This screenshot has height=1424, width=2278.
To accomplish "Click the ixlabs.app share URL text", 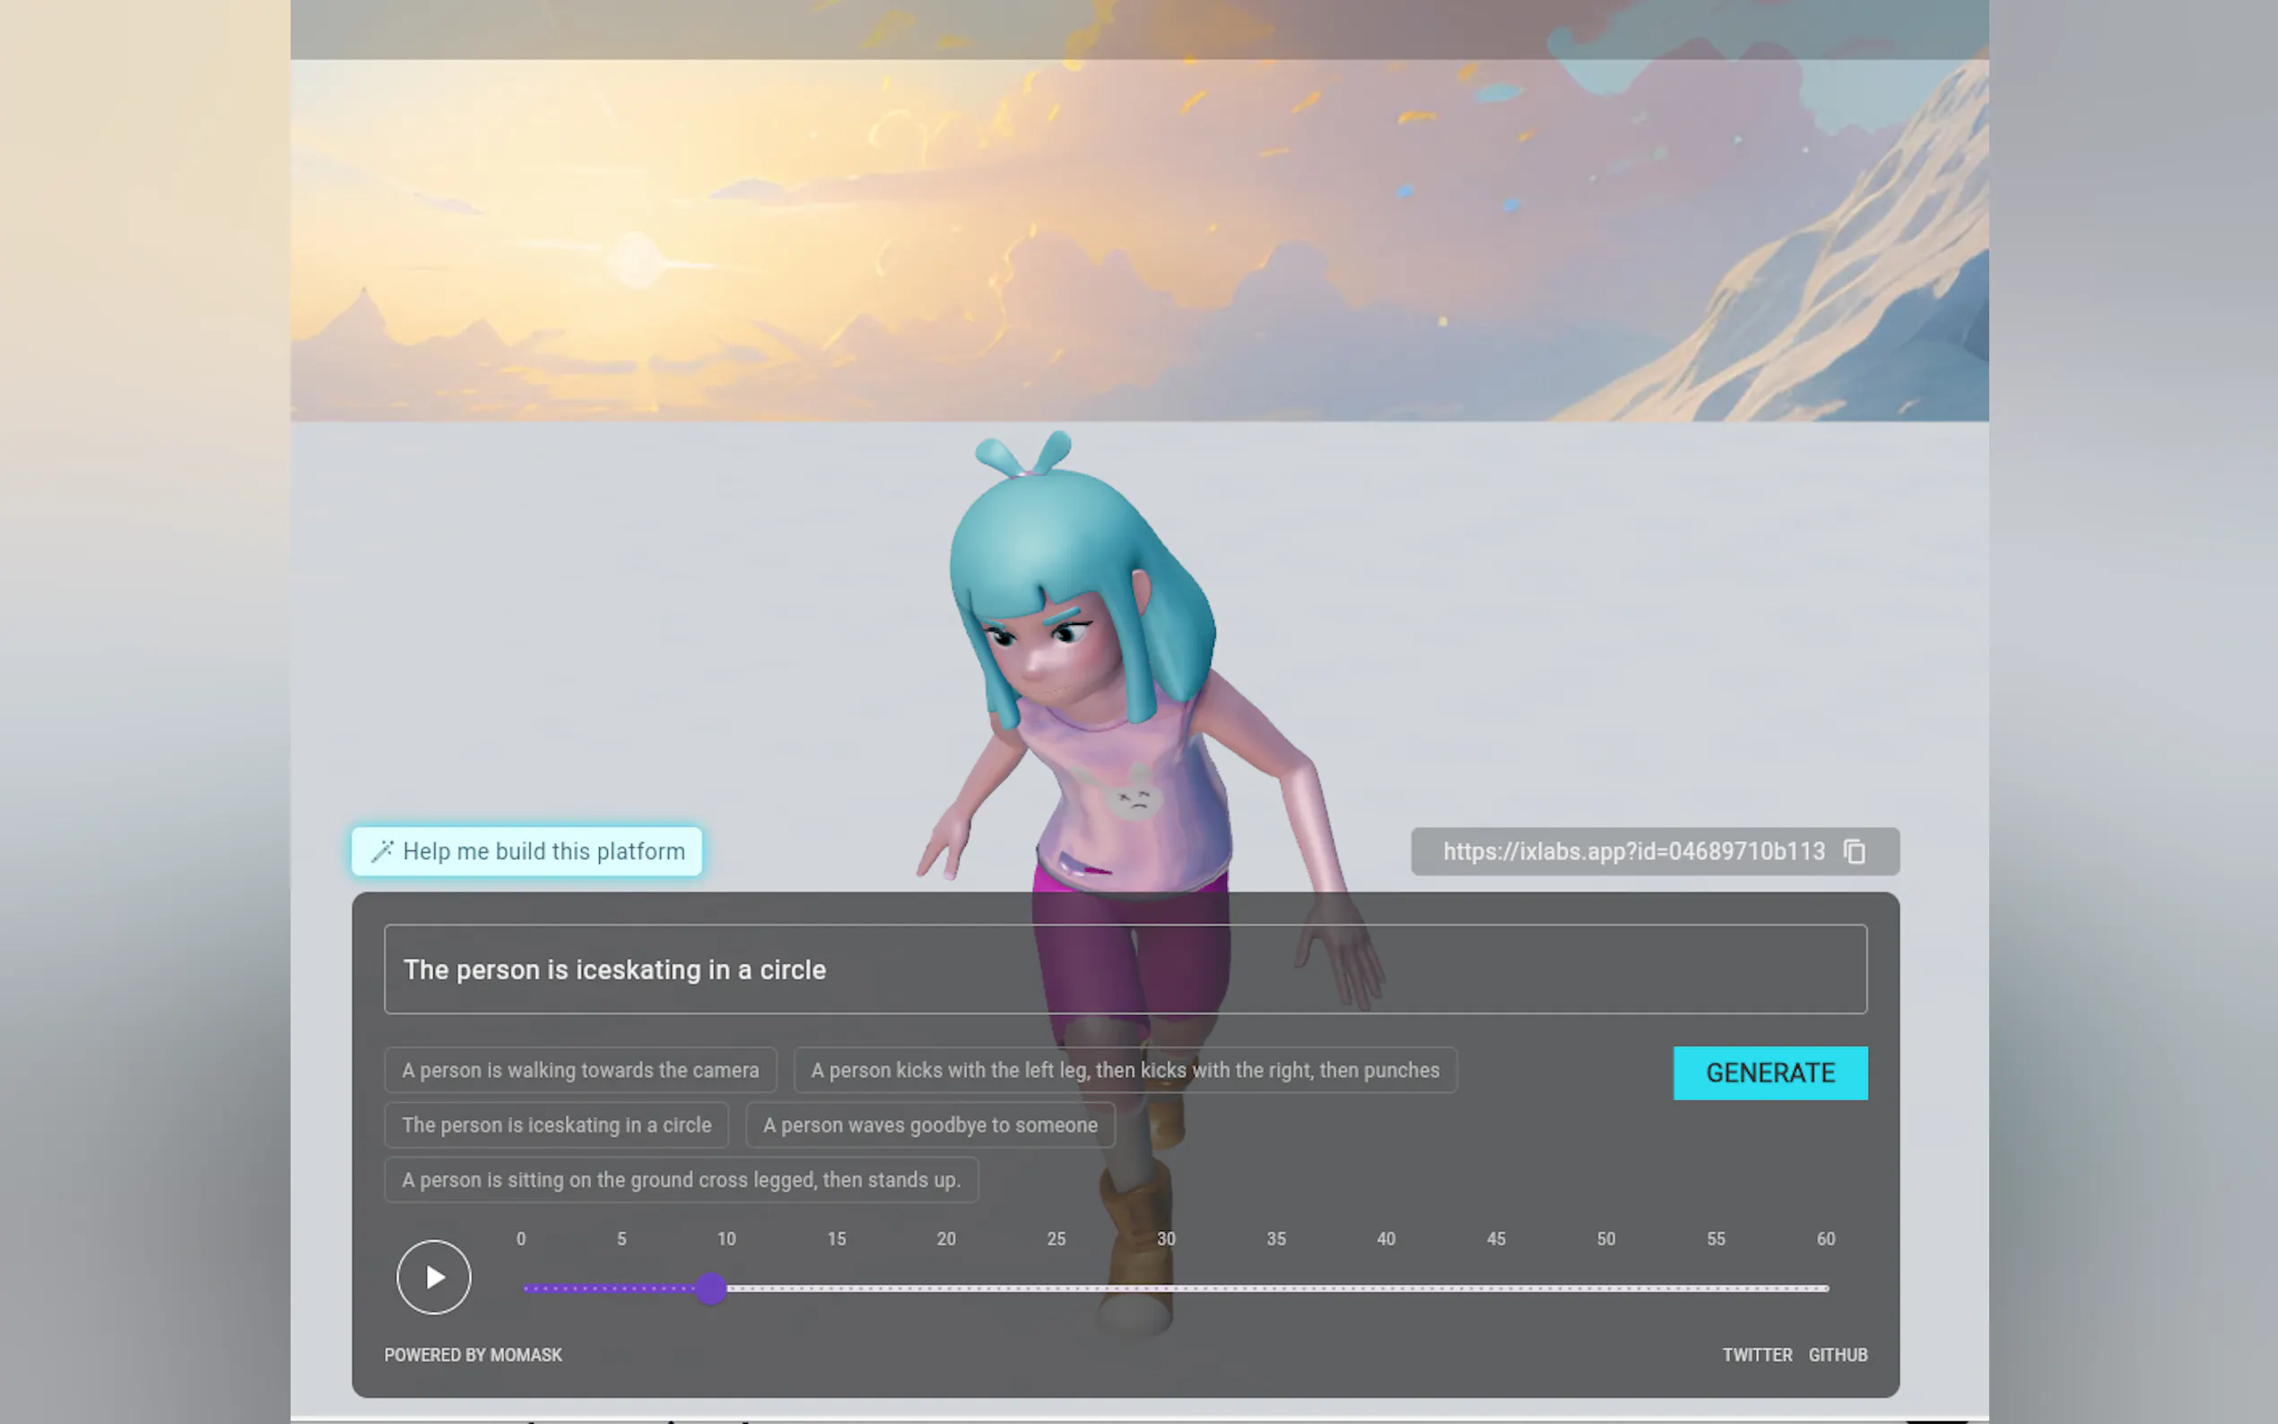I will coord(1633,851).
